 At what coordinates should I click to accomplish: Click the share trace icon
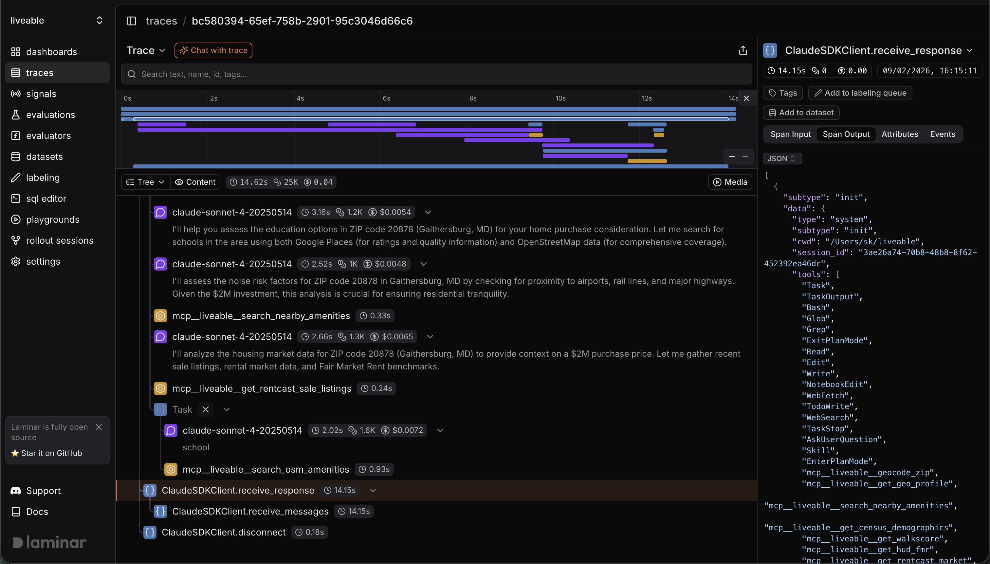coord(743,51)
